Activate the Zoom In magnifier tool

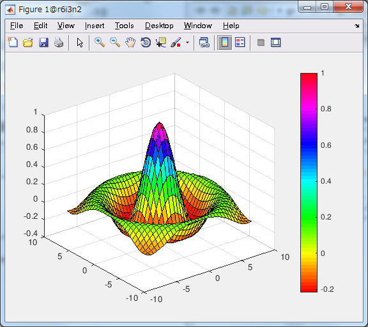click(100, 42)
